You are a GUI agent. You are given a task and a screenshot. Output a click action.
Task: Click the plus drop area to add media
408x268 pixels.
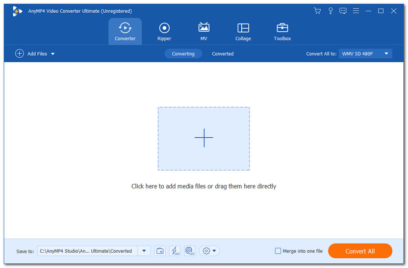tap(203, 138)
